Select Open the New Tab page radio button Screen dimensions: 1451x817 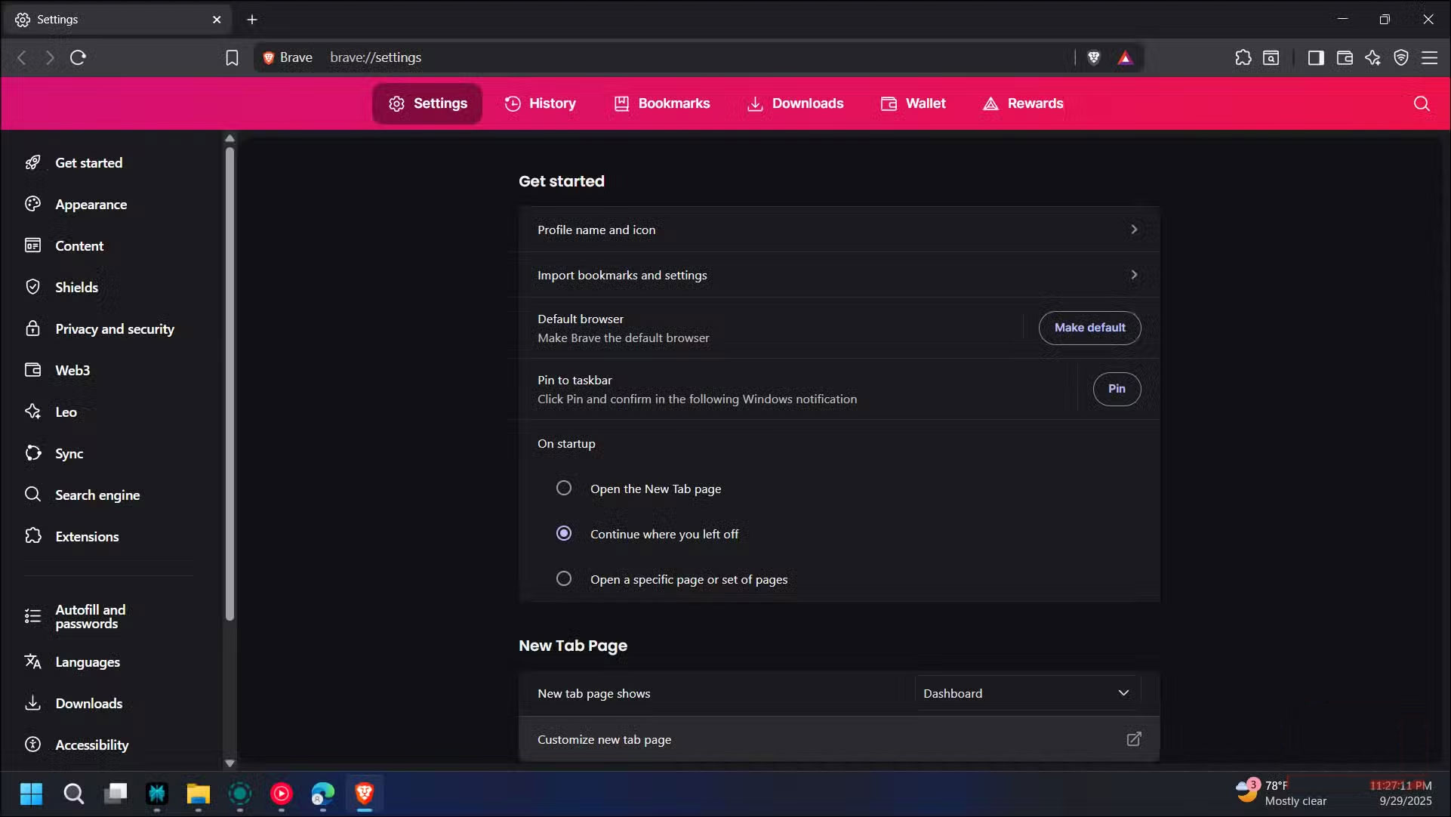563,488
